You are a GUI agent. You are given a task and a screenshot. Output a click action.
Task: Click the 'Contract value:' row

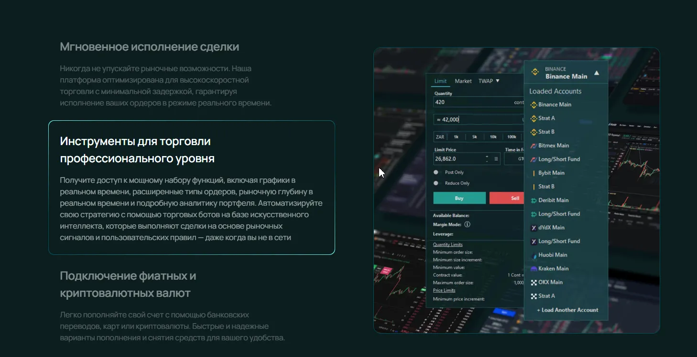(x=479, y=275)
